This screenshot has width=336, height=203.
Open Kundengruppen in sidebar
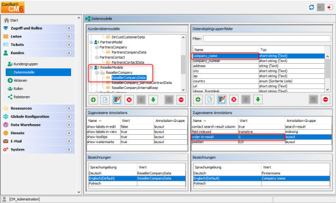(23, 64)
